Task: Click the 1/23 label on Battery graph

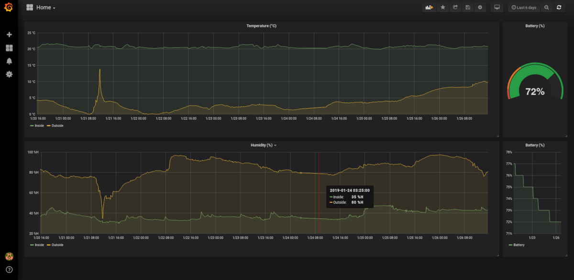Action: 532,238
